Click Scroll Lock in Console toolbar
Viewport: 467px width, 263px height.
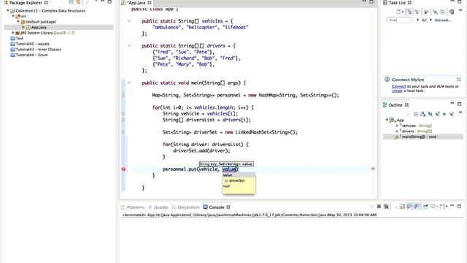[402, 206]
